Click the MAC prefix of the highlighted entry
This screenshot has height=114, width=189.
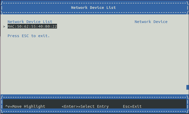click(11, 26)
